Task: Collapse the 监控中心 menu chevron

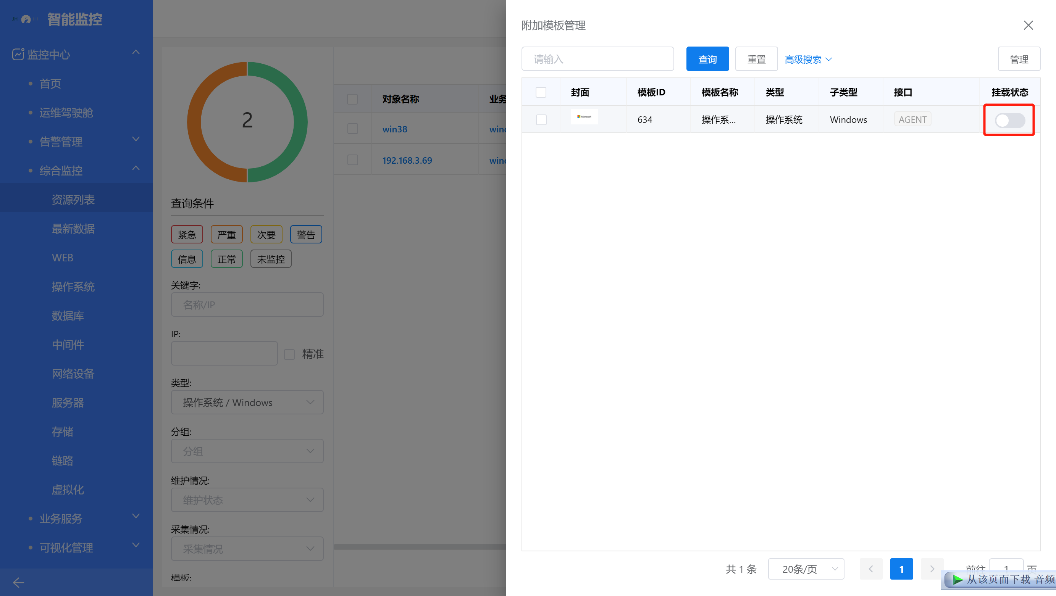Action: tap(136, 52)
